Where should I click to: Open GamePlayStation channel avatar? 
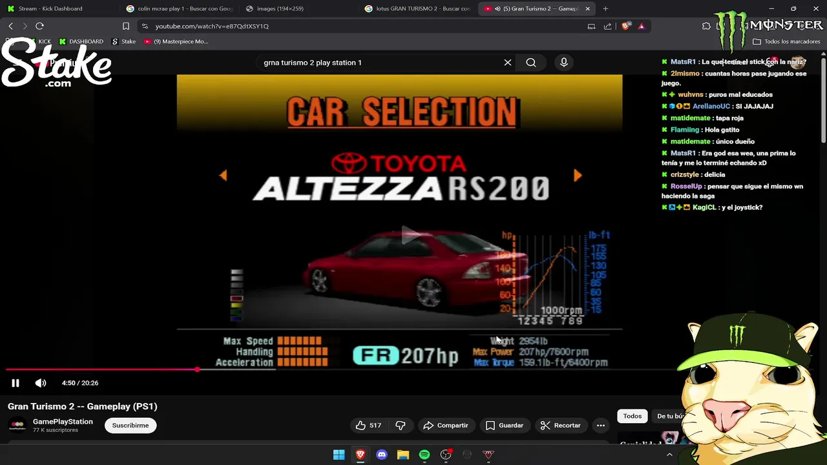point(18,425)
